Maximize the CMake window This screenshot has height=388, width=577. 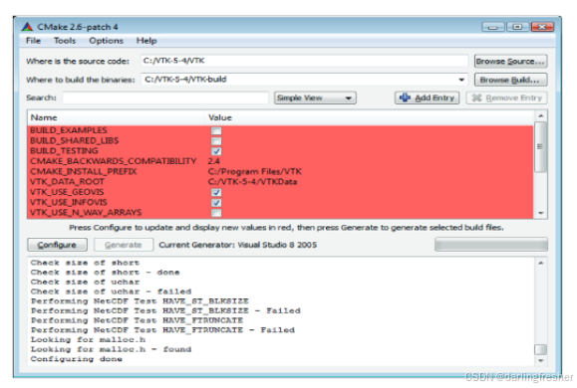coord(518,27)
